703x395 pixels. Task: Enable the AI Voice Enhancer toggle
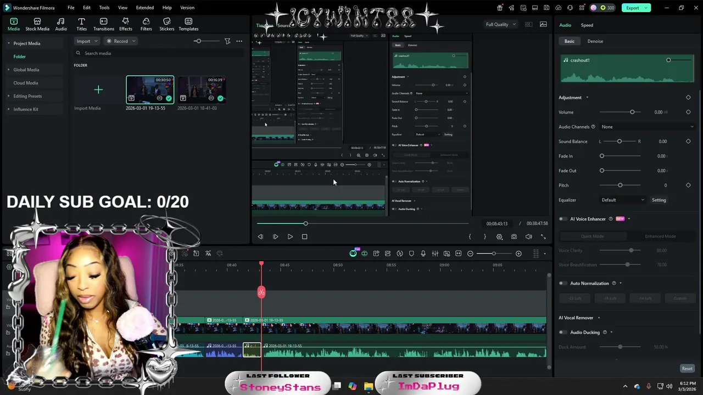[563, 219]
